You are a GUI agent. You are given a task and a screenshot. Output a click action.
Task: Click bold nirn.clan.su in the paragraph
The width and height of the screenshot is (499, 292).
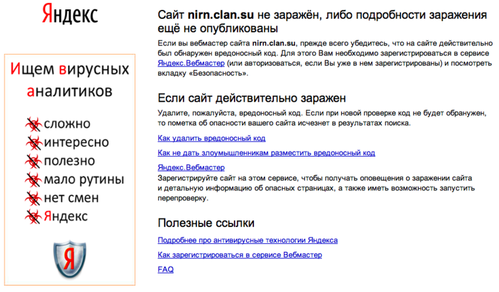(x=274, y=43)
